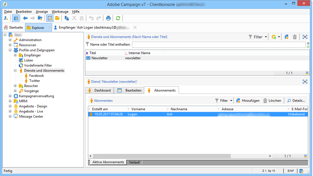Expand the Ressourcen tree node

click(10, 45)
